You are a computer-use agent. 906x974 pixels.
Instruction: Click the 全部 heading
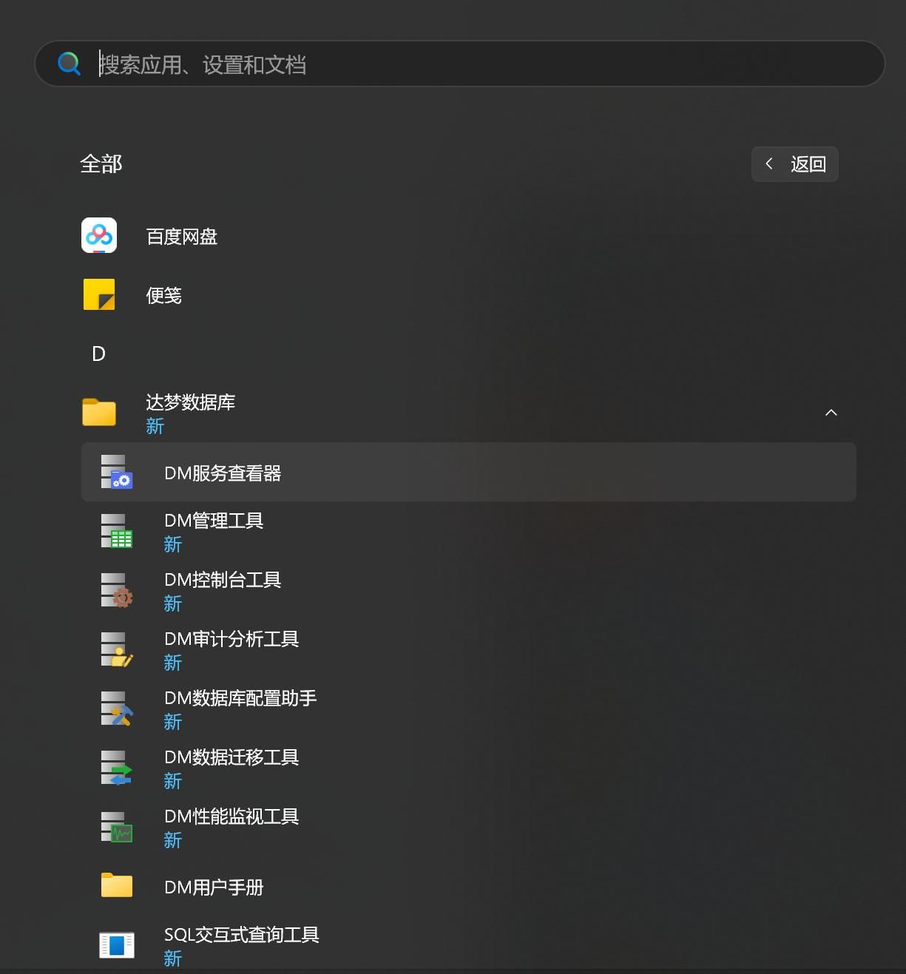point(101,164)
